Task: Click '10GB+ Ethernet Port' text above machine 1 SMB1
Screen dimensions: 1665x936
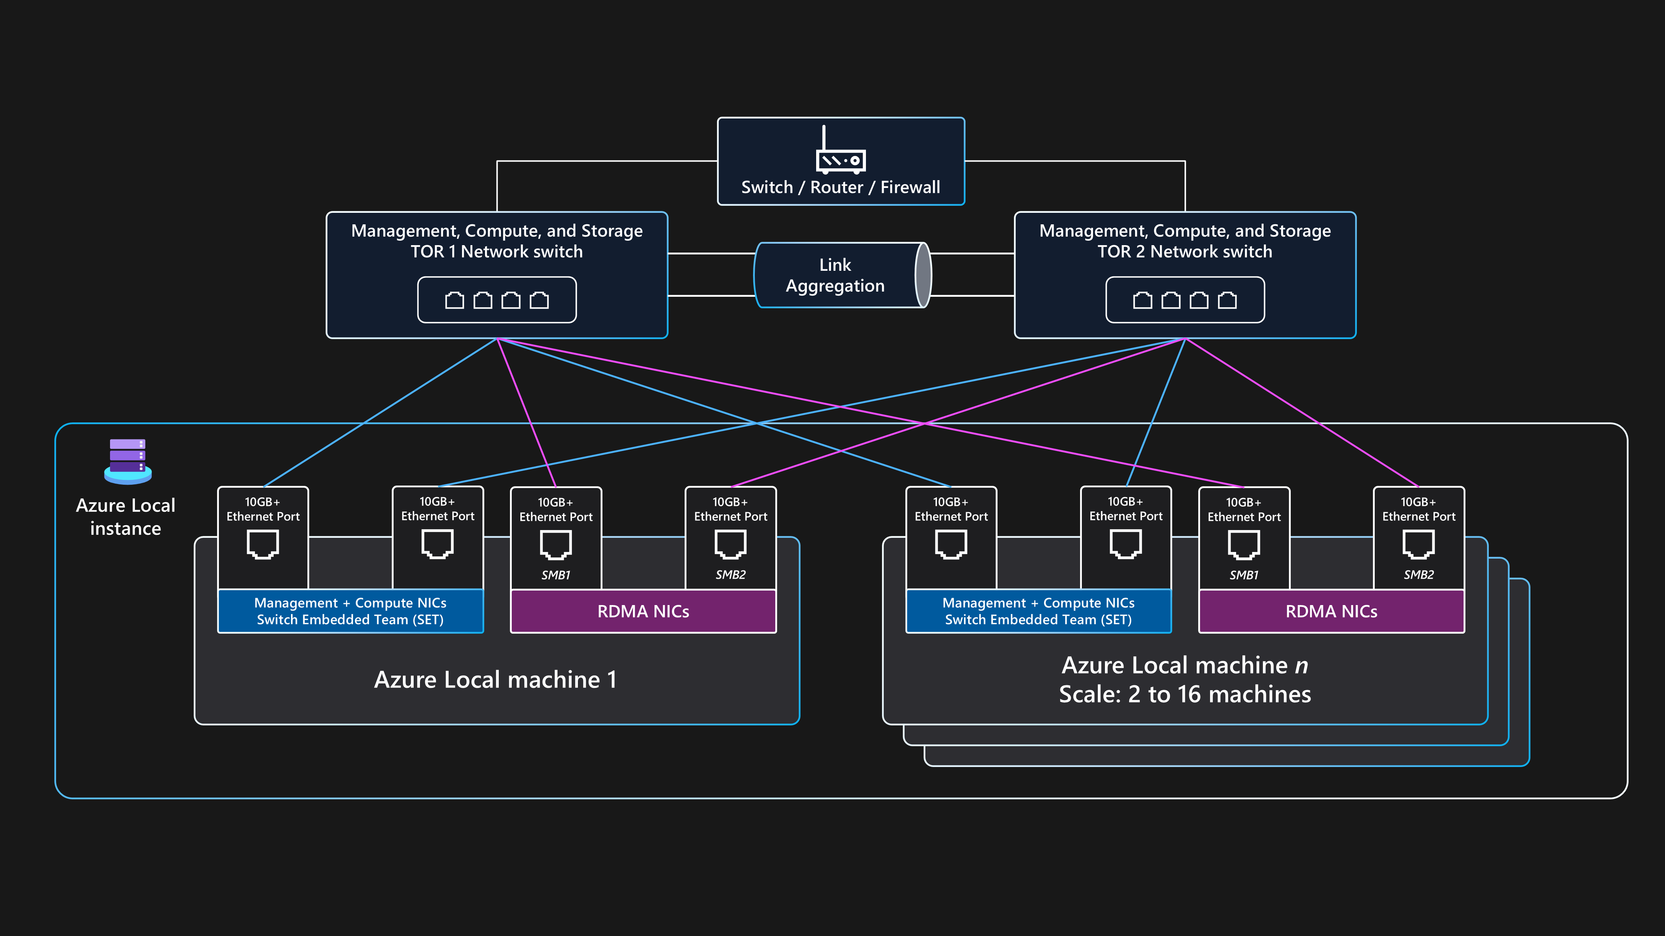Action: (x=556, y=510)
